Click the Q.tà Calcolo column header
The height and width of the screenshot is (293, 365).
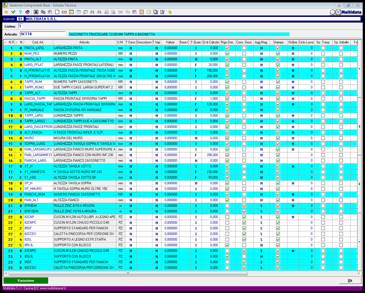coord(210,42)
